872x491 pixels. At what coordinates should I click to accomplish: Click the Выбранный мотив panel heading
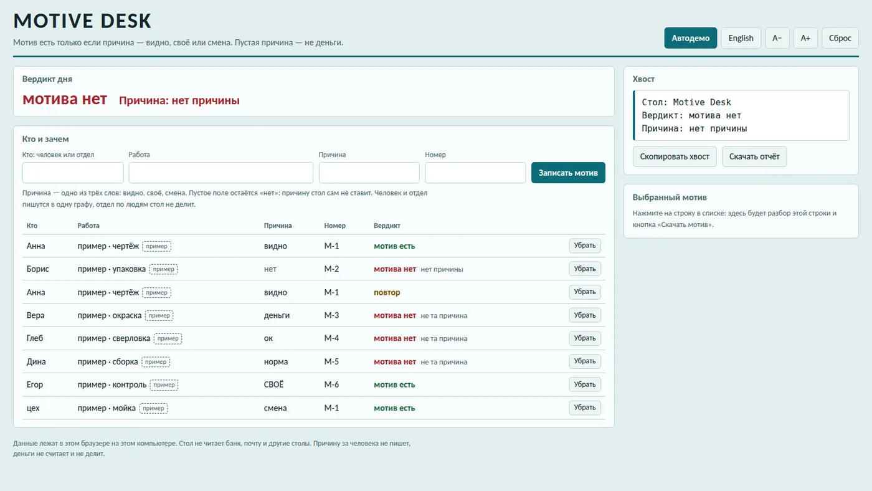[x=670, y=197]
